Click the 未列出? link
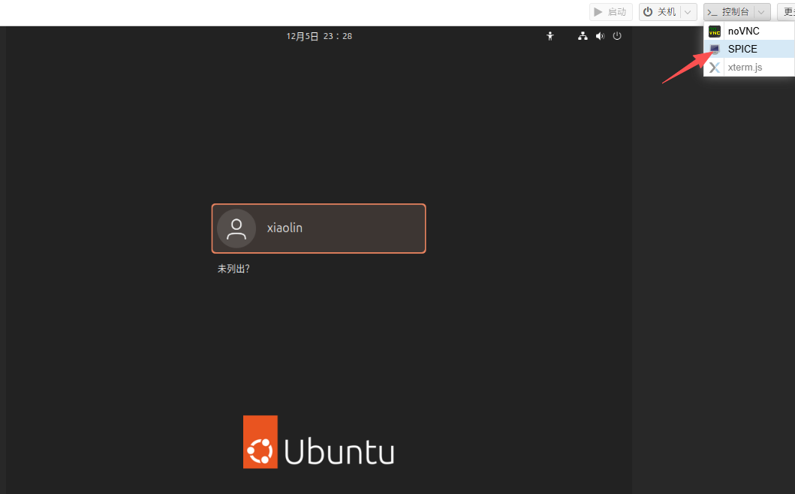 [x=233, y=269]
